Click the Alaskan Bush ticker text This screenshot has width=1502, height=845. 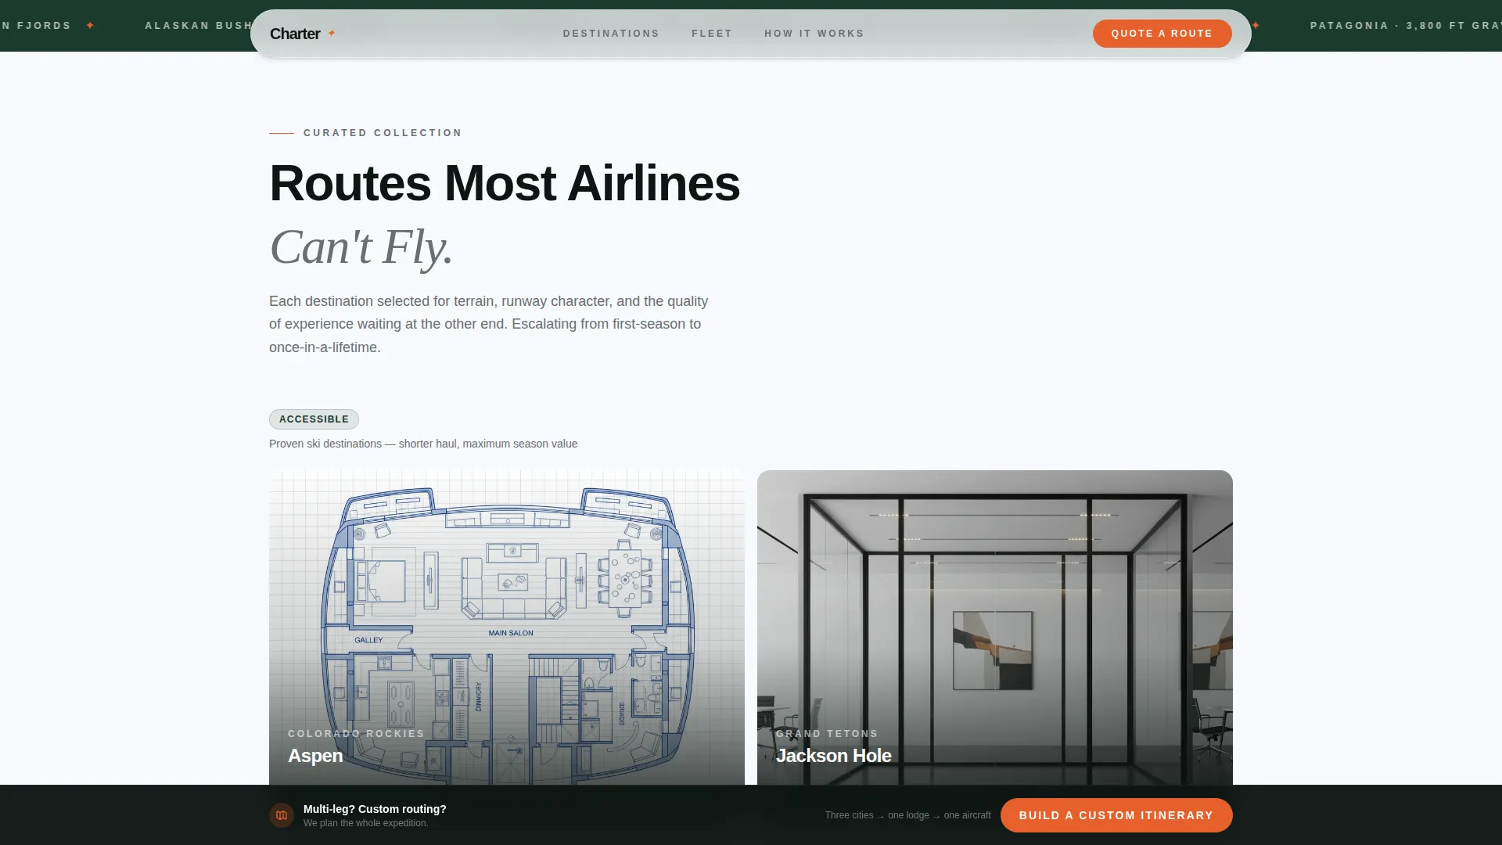click(x=198, y=26)
